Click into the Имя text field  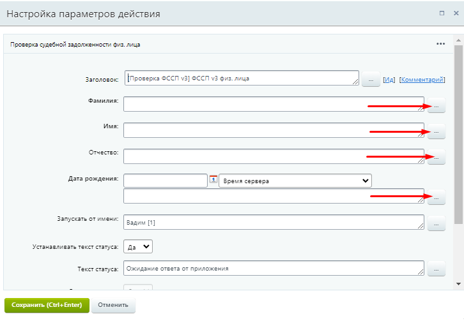[x=274, y=130]
